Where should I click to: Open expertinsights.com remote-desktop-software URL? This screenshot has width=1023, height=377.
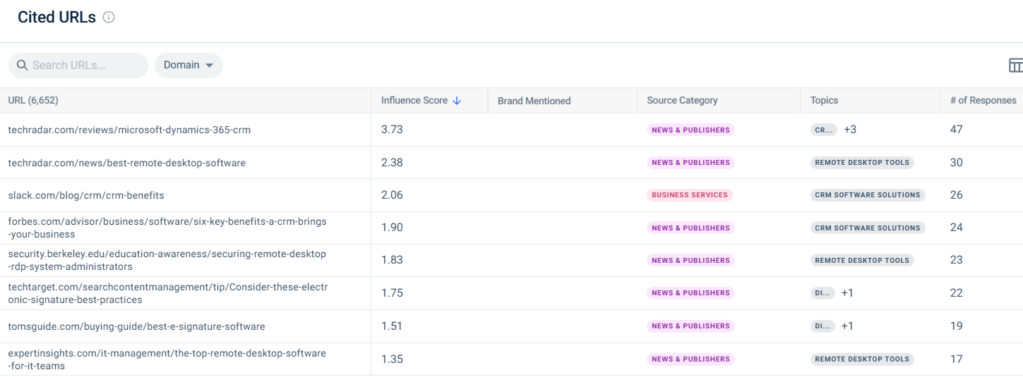167,359
